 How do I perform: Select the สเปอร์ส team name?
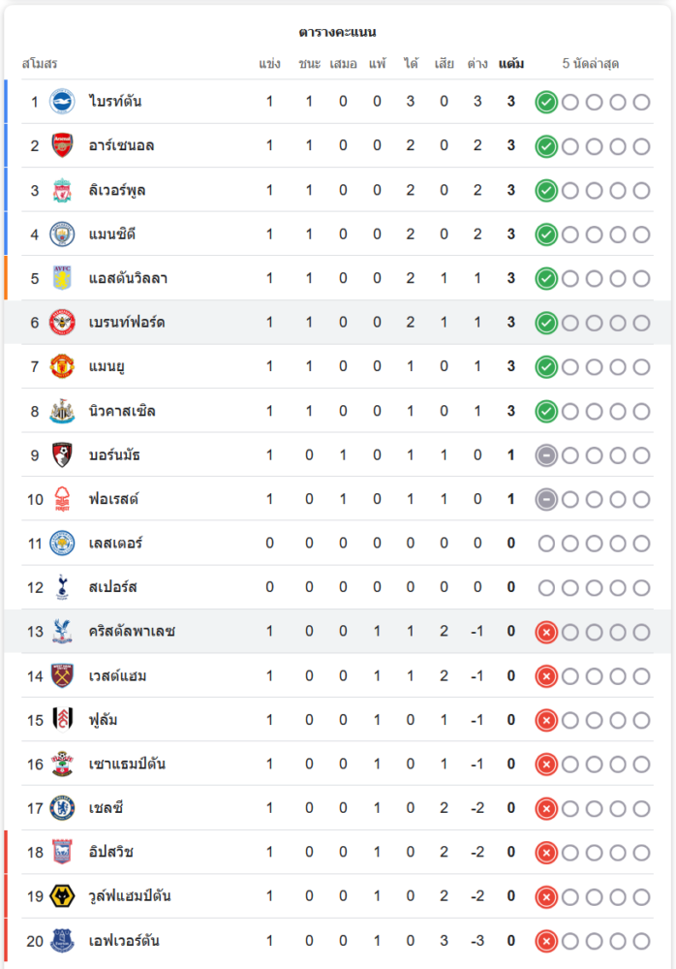(112, 587)
